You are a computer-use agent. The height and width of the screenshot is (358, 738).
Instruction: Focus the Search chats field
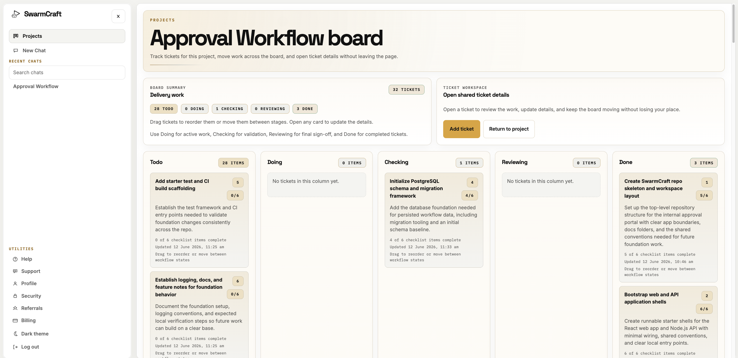click(x=67, y=73)
